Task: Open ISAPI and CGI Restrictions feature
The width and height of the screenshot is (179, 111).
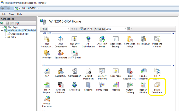Action: 61,88
